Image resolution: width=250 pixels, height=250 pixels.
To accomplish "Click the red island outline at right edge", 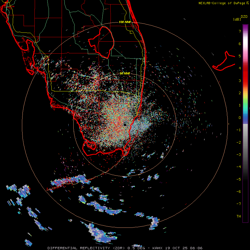I will coord(224,61).
